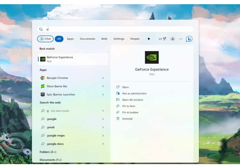Choose Pin to taskbar
This screenshot has width=240, height=168.
pos(130,112)
